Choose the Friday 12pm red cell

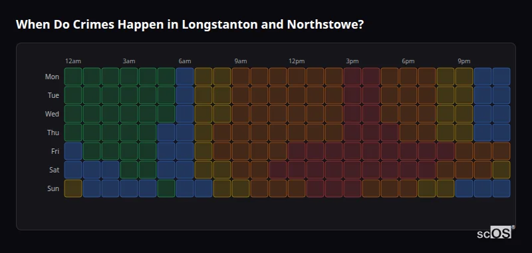tap(297, 151)
